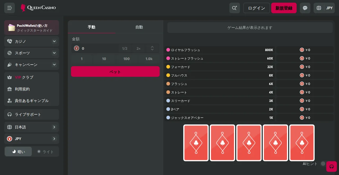Expand the スポーツ menu chevron
This screenshot has height=175, width=339.
(54, 53)
